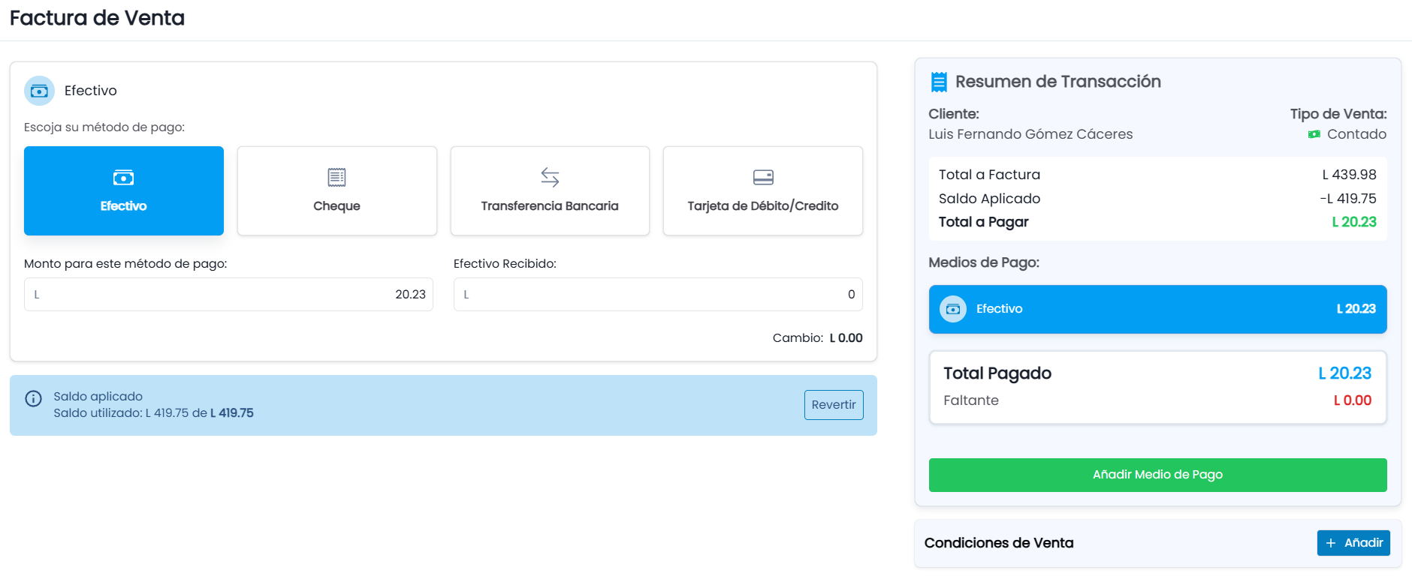Choose the Cheque payment method card

pos(336,190)
